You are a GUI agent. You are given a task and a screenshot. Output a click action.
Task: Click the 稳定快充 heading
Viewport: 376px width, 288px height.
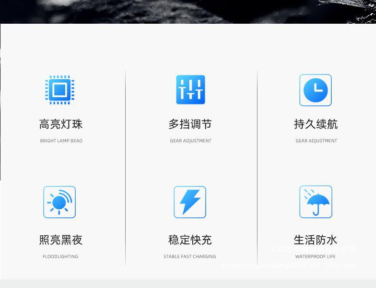[190, 240]
